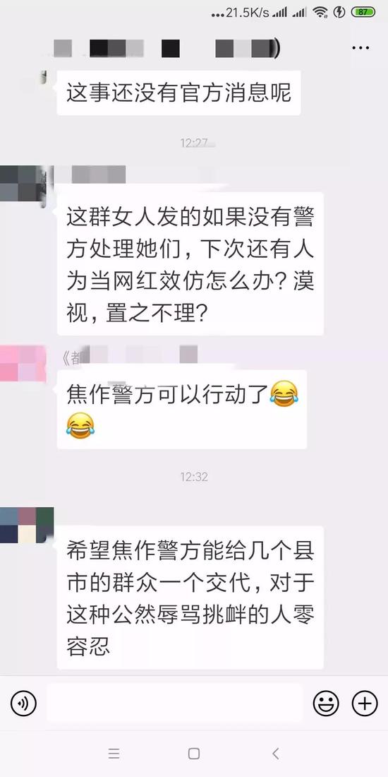
Task: Tap message starting 希望焦作警方能给几个县
Action: pyautogui.click(x=190, y=598)
